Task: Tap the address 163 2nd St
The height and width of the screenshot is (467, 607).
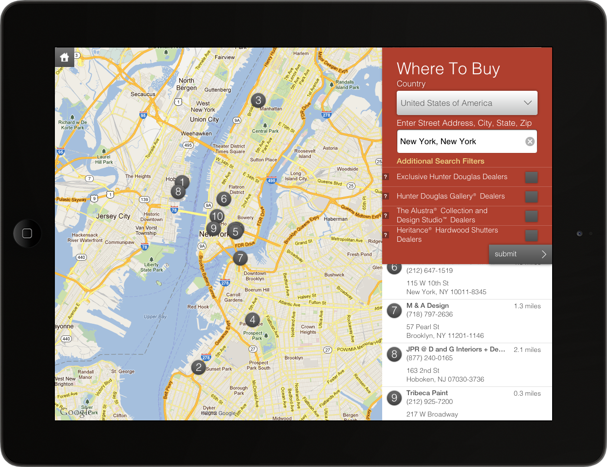Action: (423, 370)
